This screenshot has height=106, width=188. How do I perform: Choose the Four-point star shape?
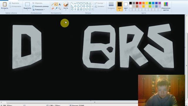pos(75,9)
